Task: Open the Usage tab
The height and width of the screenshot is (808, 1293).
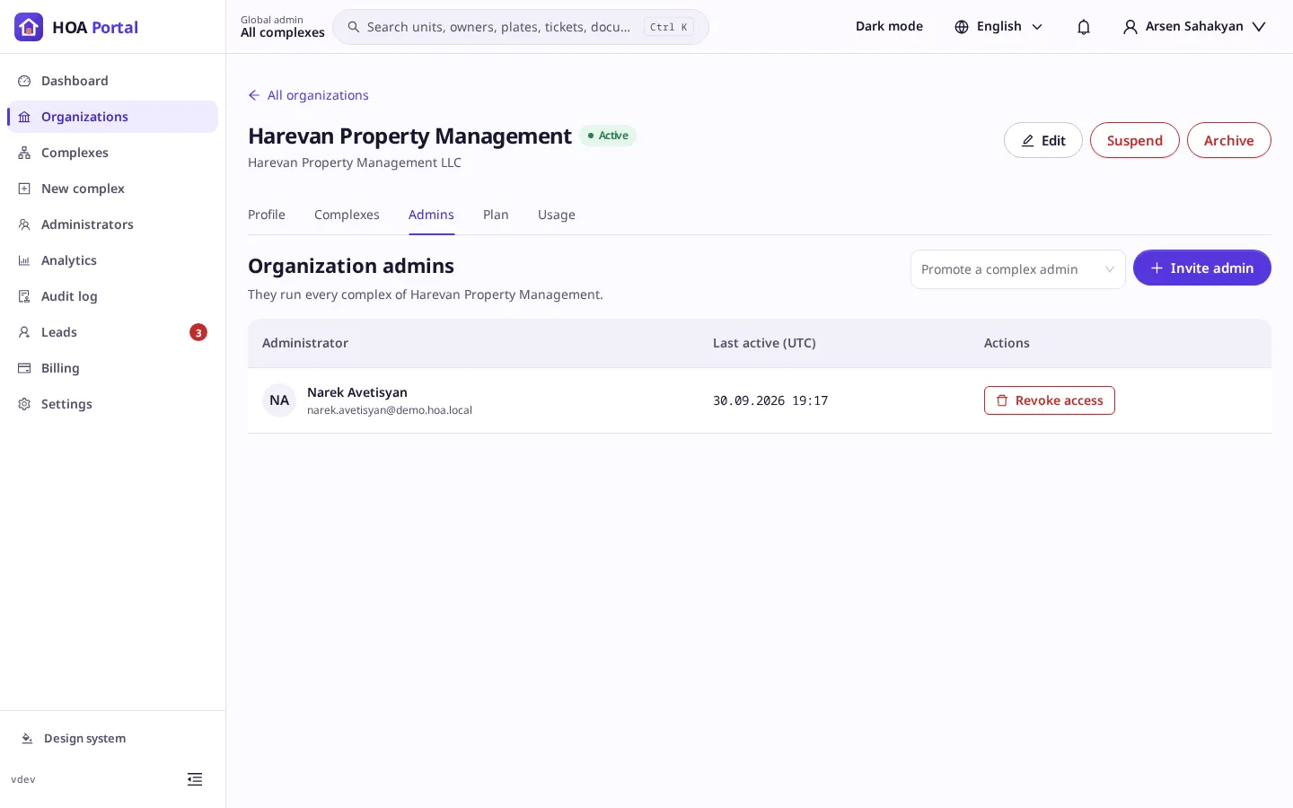Action: tap(557, 215)
